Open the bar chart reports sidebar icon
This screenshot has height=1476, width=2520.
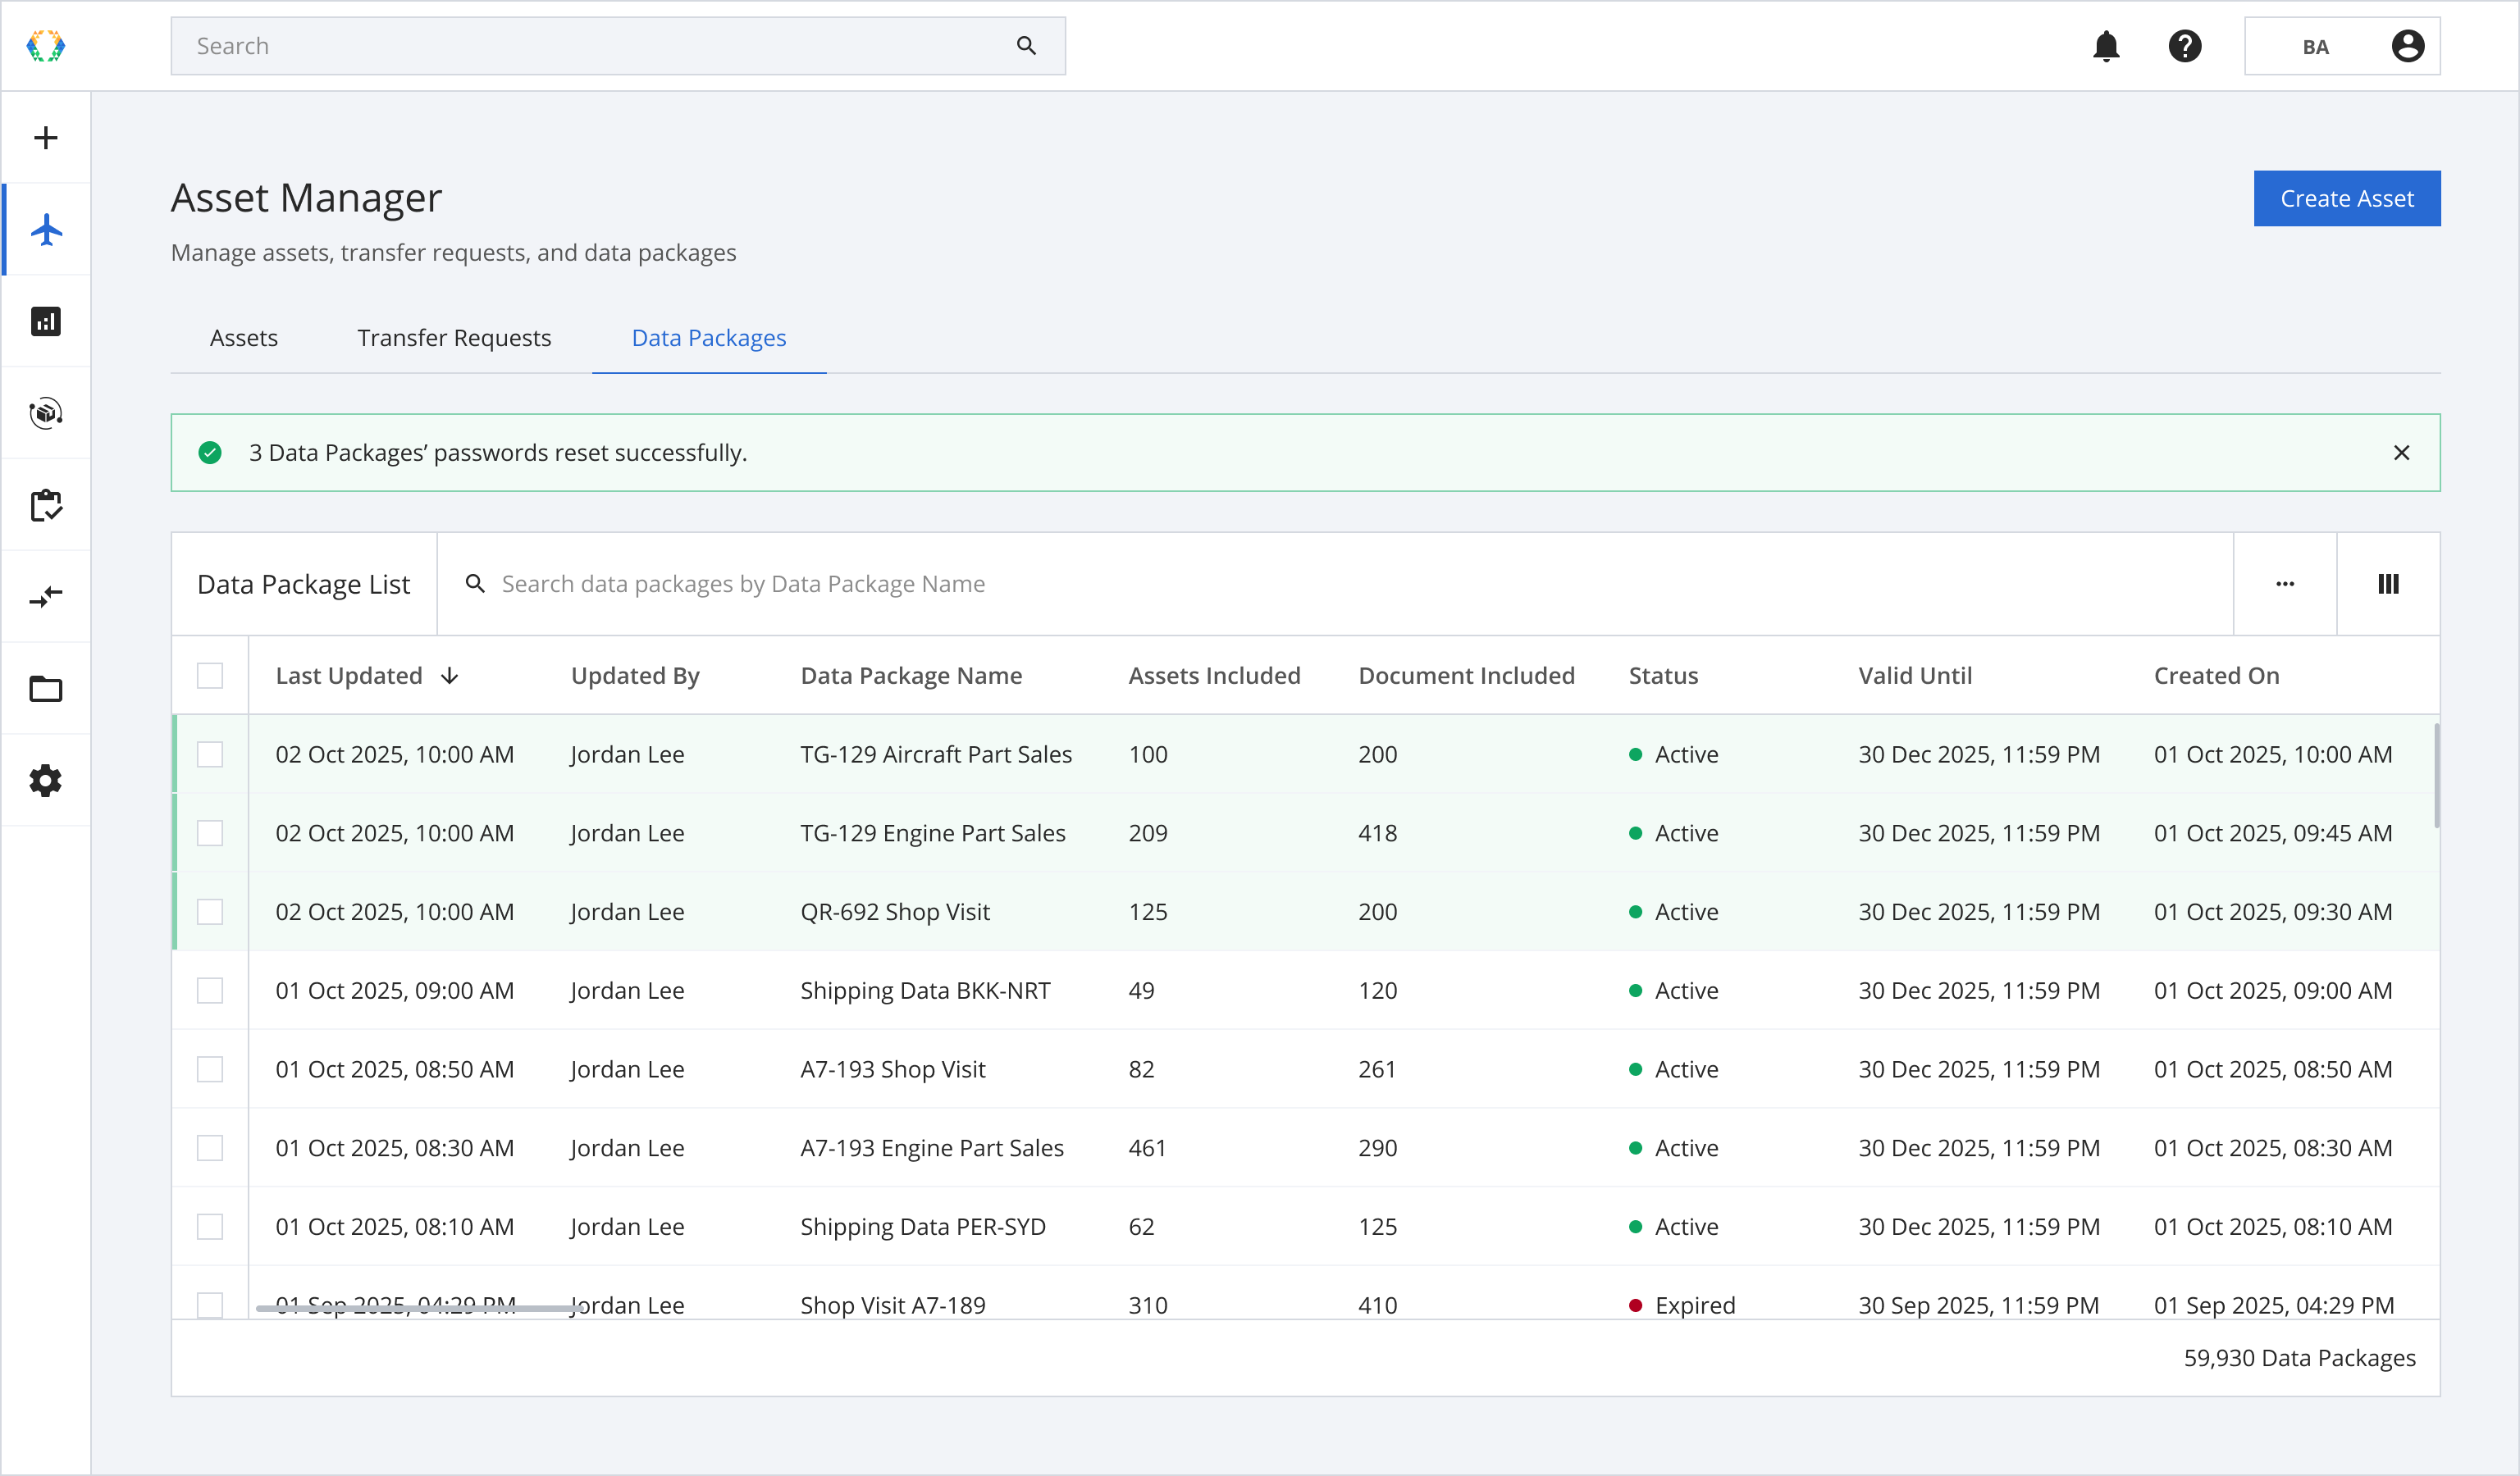tap(46, 321)
